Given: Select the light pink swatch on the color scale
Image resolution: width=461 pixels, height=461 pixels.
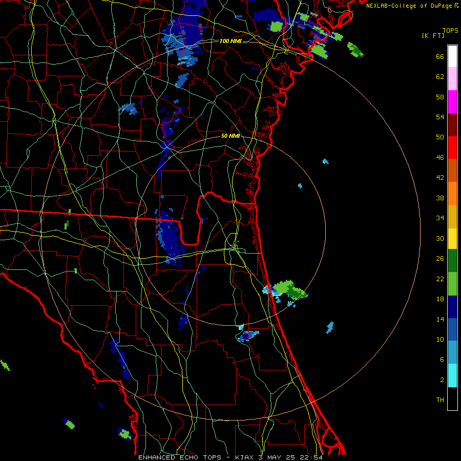Looking at the screenshot, I should click(452, 79).
